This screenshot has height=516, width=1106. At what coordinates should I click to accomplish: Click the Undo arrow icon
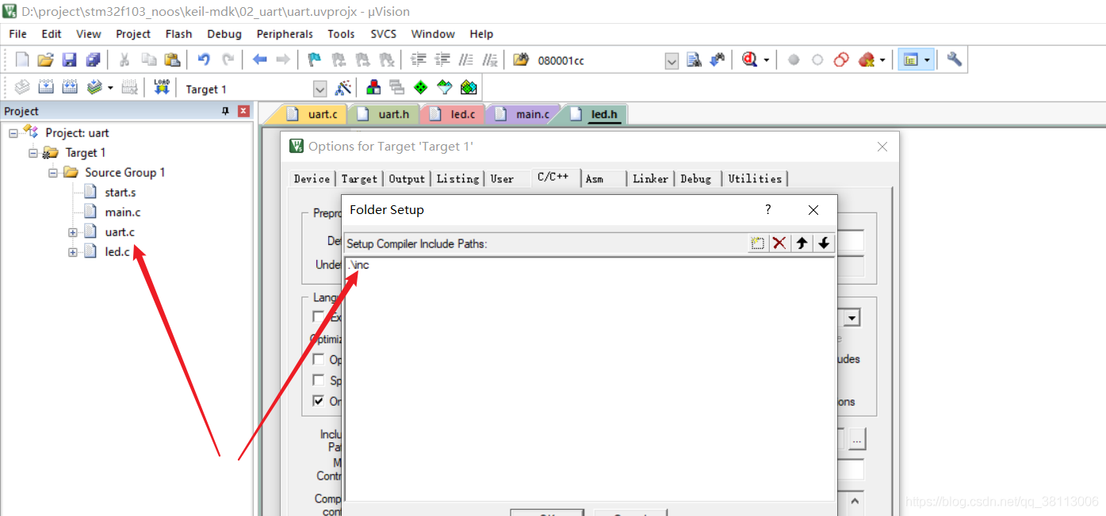(204, 59)
